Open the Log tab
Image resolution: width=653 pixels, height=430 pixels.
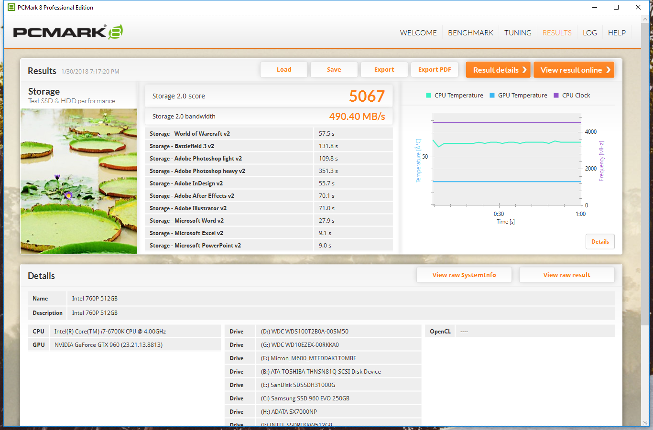pyautogui.click(x=589, y=32)
